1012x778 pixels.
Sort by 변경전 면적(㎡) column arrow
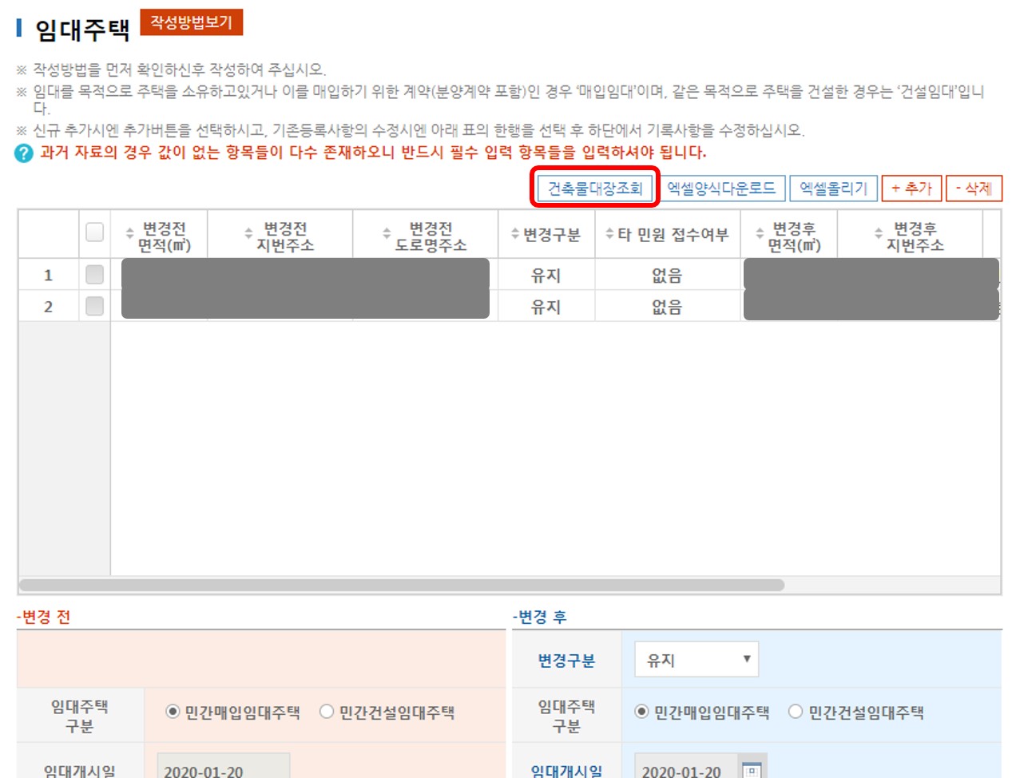click(130, 234)
